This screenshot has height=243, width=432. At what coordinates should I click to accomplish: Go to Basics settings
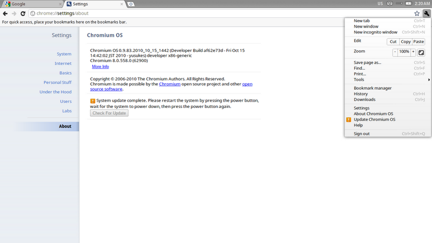(65, 73)
